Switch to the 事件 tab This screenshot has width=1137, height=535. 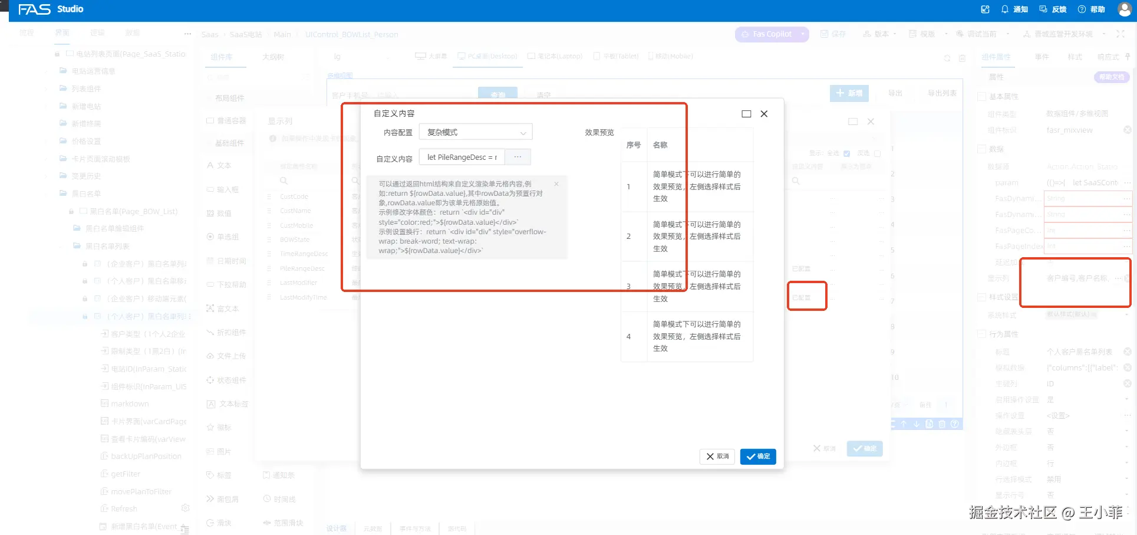1042,57
